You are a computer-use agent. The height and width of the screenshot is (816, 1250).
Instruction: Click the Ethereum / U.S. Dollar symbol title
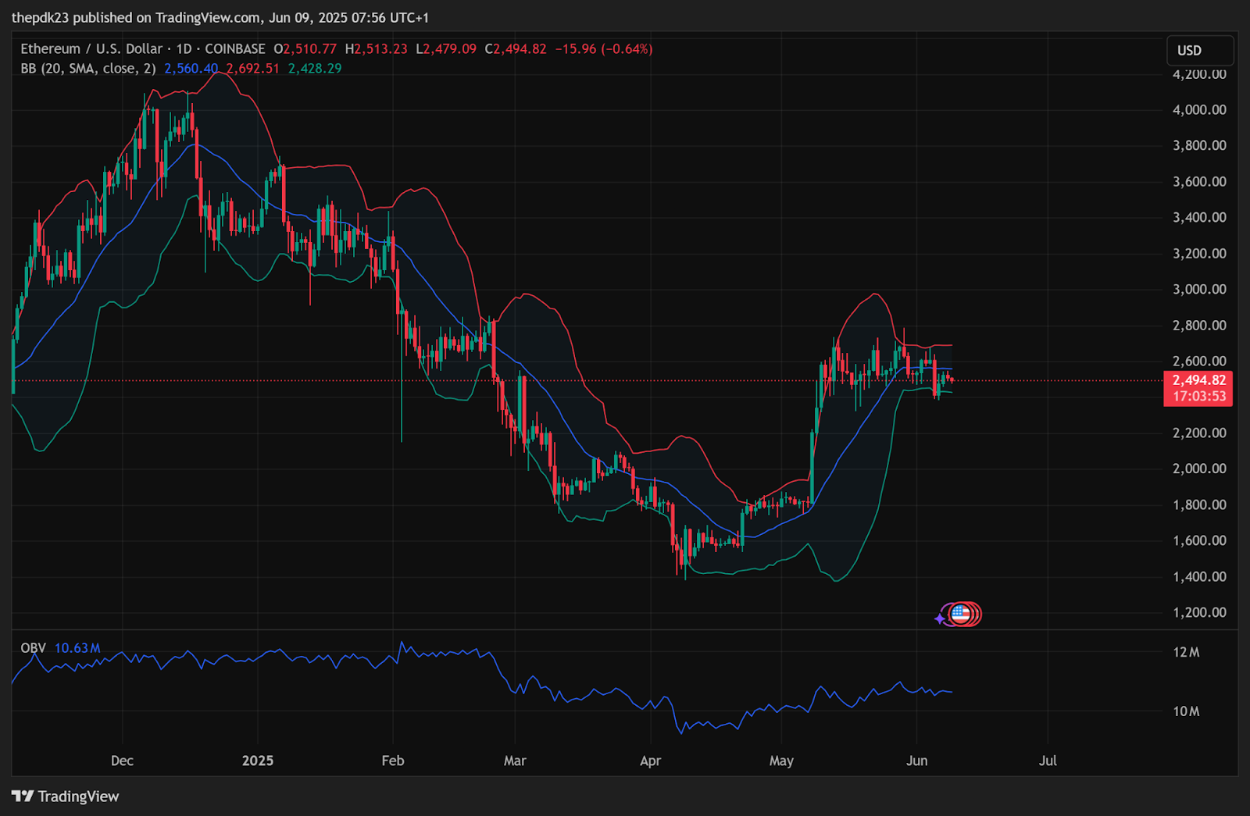91,48
